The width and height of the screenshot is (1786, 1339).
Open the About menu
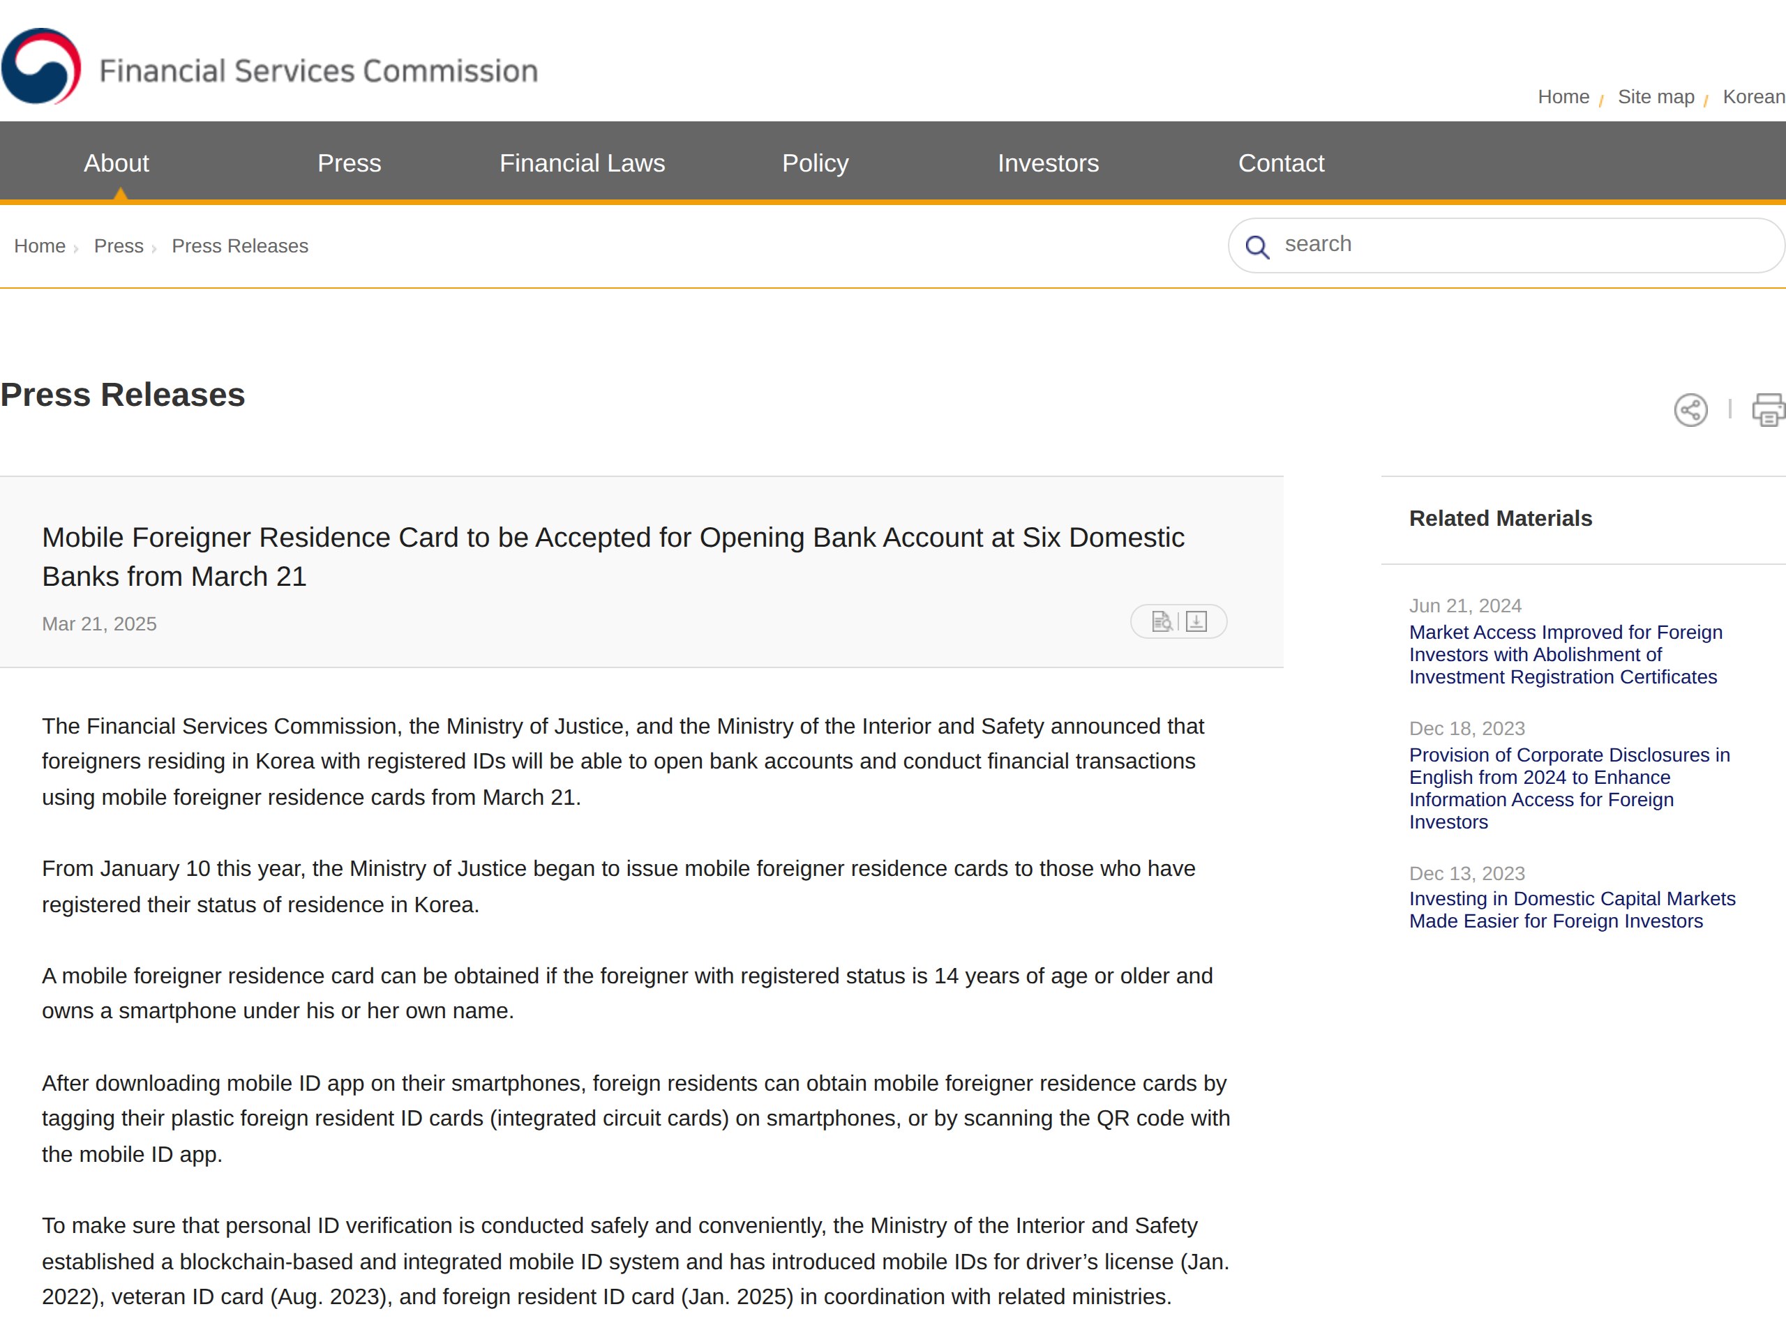[117, 163]
